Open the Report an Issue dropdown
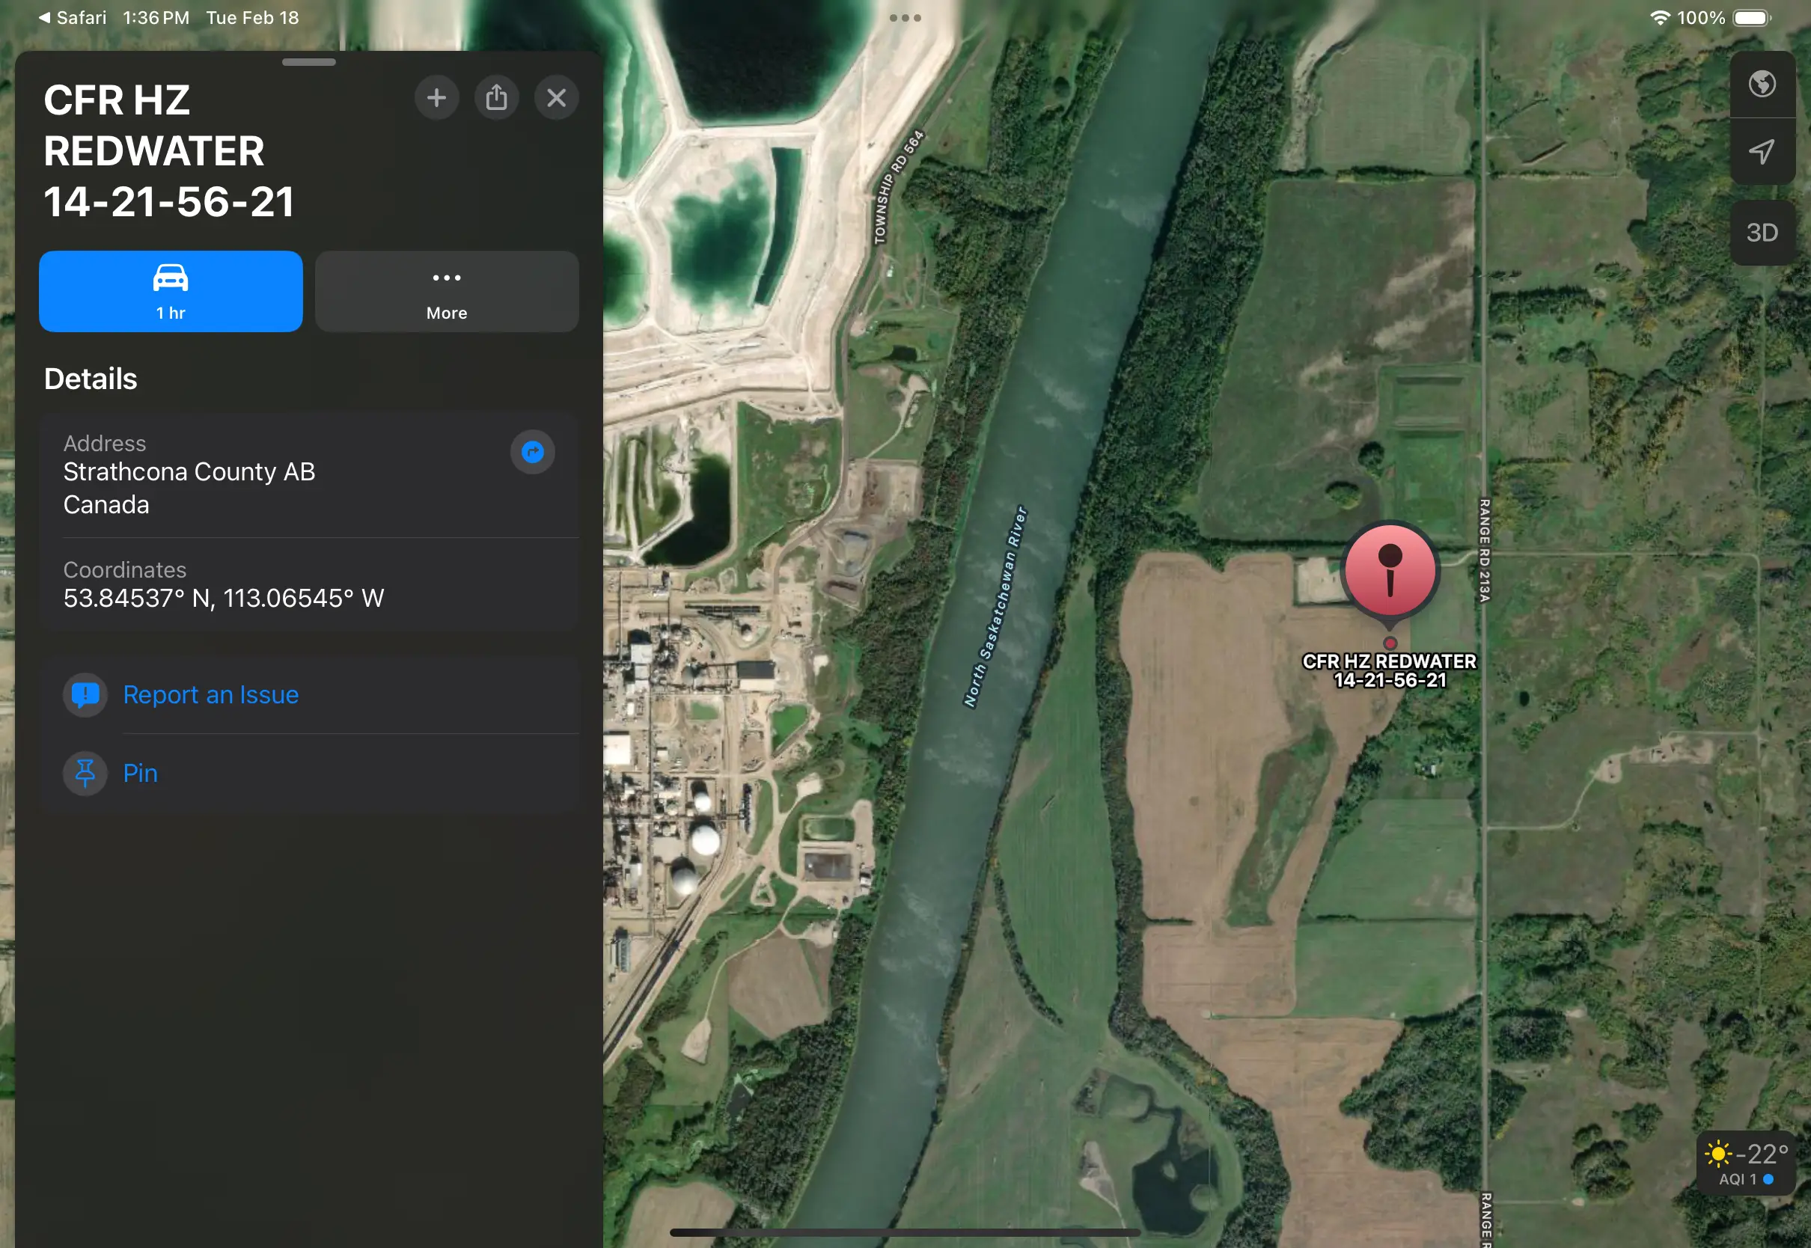This screenshot has width=1811, height=1248. (210, 694)
